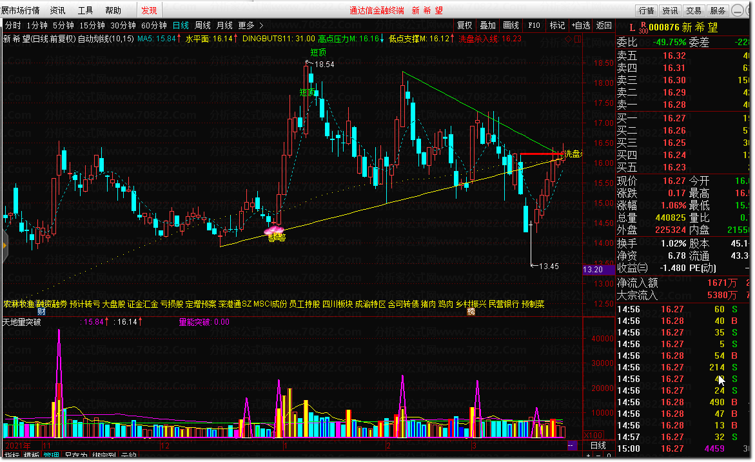Click the 榜 marker below the chart
This screenshot has height=462, width=755.
[x=471, y=311]
